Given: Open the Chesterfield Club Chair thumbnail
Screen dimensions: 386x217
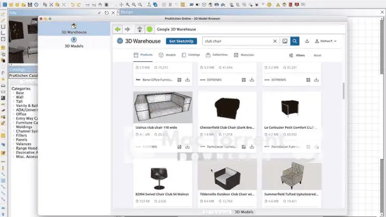Looking at the screenshot, I should point(227,107).
